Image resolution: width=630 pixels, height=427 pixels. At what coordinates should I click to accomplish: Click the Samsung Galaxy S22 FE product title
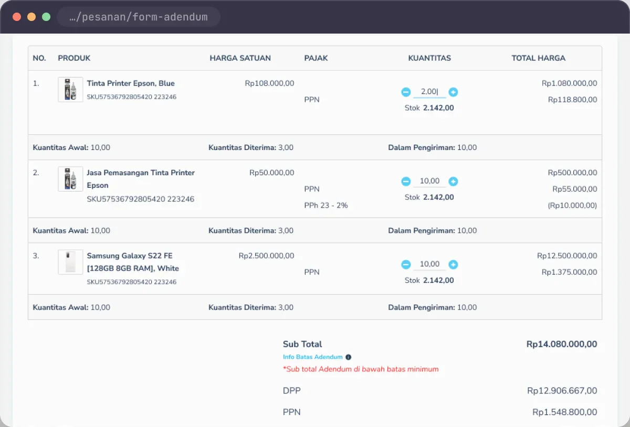tap(133, 262)
